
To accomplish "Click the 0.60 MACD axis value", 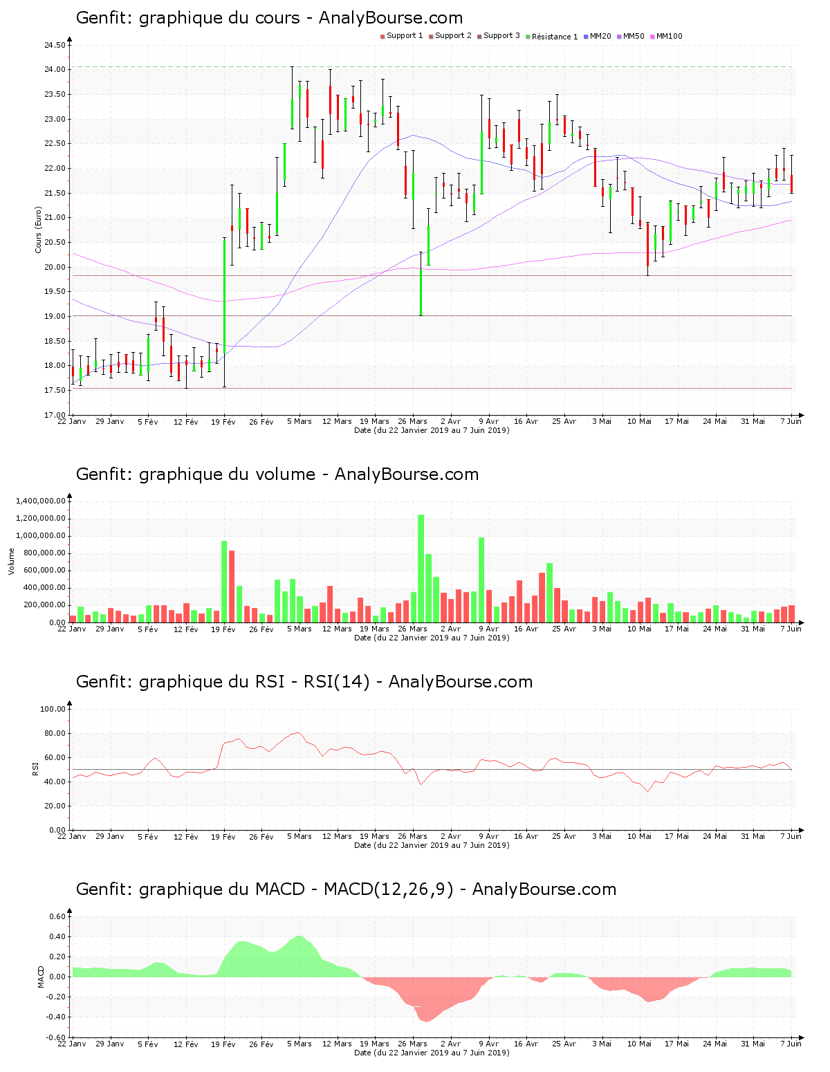I will tap(58, 916).
